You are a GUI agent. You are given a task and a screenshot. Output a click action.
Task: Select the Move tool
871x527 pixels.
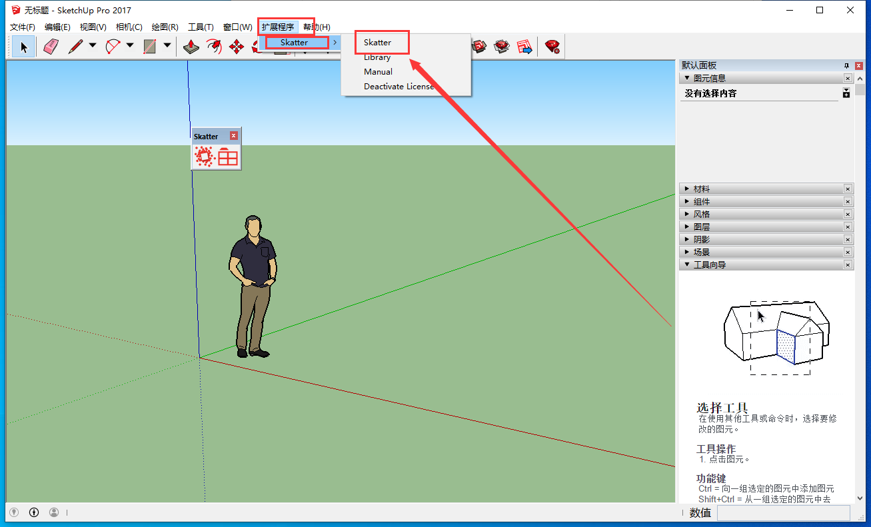(x=236, y=47)
